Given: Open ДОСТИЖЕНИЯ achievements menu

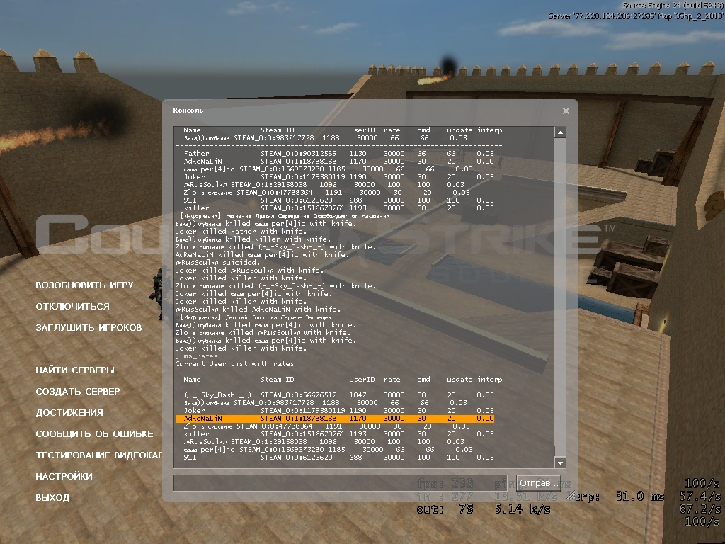Looking at the screenshot, I should (69, 413).
